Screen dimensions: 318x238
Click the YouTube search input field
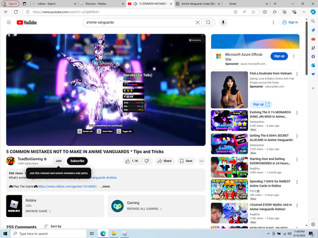click(140, 22)
